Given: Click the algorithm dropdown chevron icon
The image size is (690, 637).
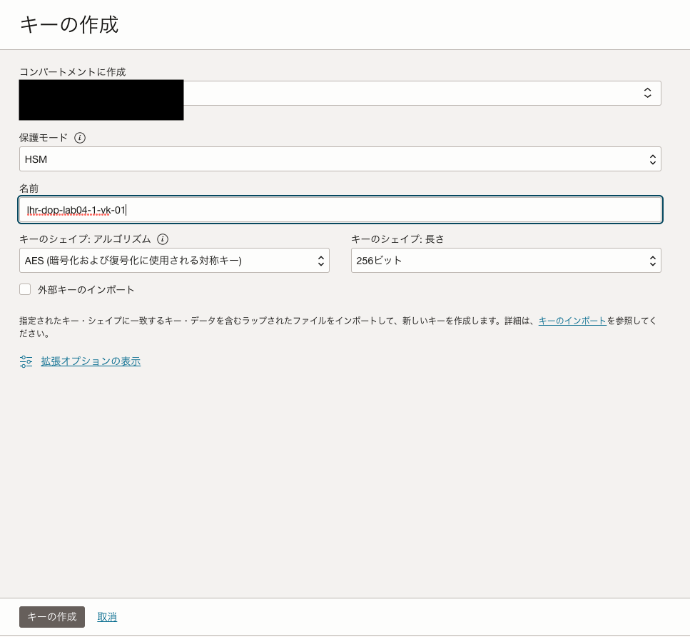Looking at the screenshot, I should coord(322,260).
